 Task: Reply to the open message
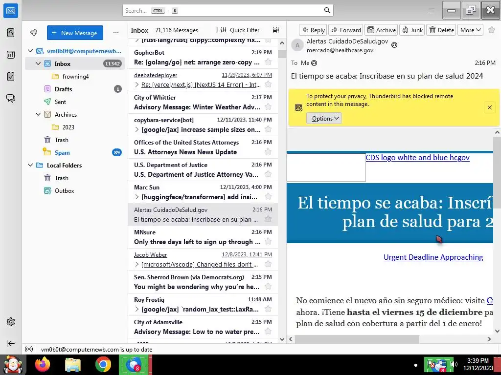[313, 30]
